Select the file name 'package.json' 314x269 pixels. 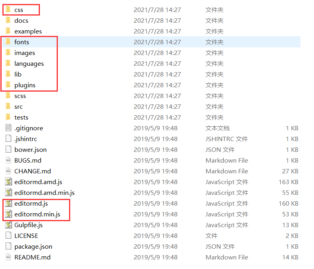[33, 247]
